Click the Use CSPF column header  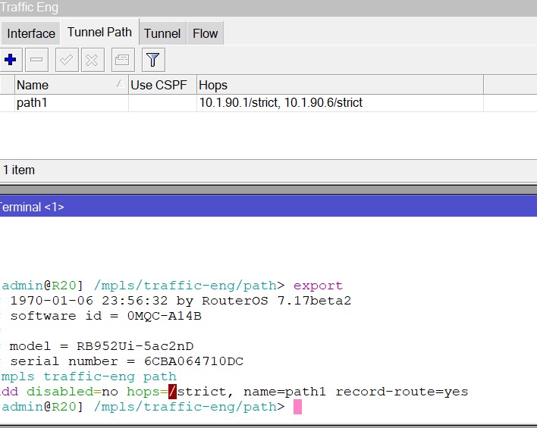coord(162,85)
